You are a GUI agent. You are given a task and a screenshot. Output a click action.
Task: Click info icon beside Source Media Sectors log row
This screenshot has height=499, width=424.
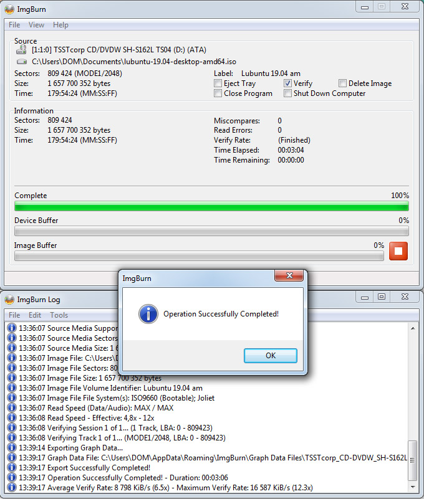point(11,338)
